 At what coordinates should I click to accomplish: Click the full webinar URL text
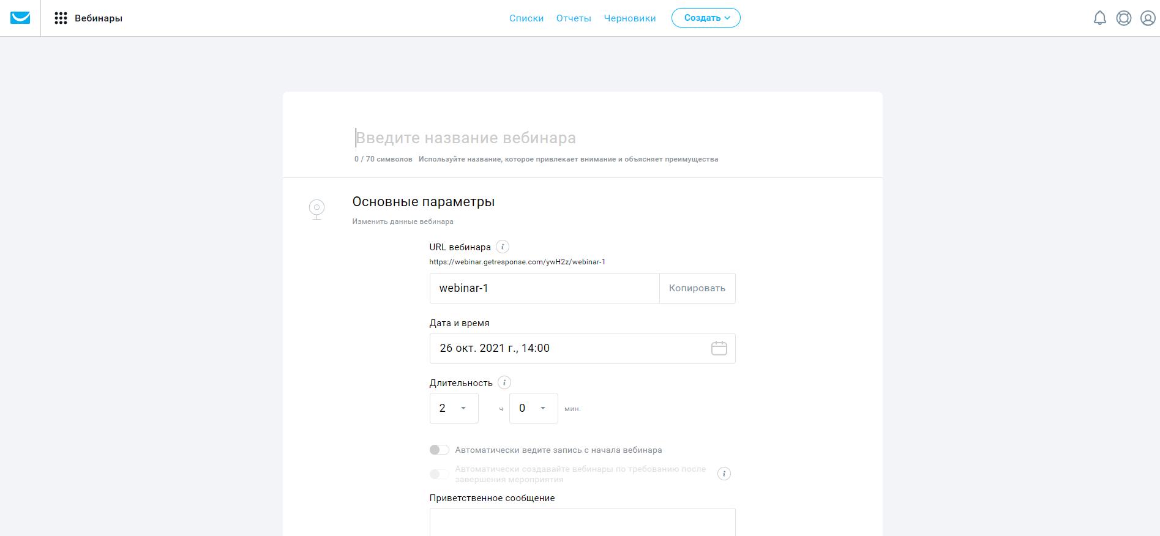(x=517, y=262)
